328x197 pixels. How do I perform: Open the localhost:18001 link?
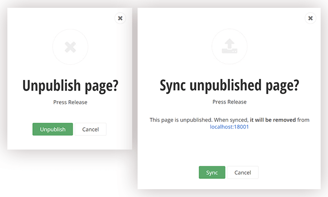pos(230,127)
